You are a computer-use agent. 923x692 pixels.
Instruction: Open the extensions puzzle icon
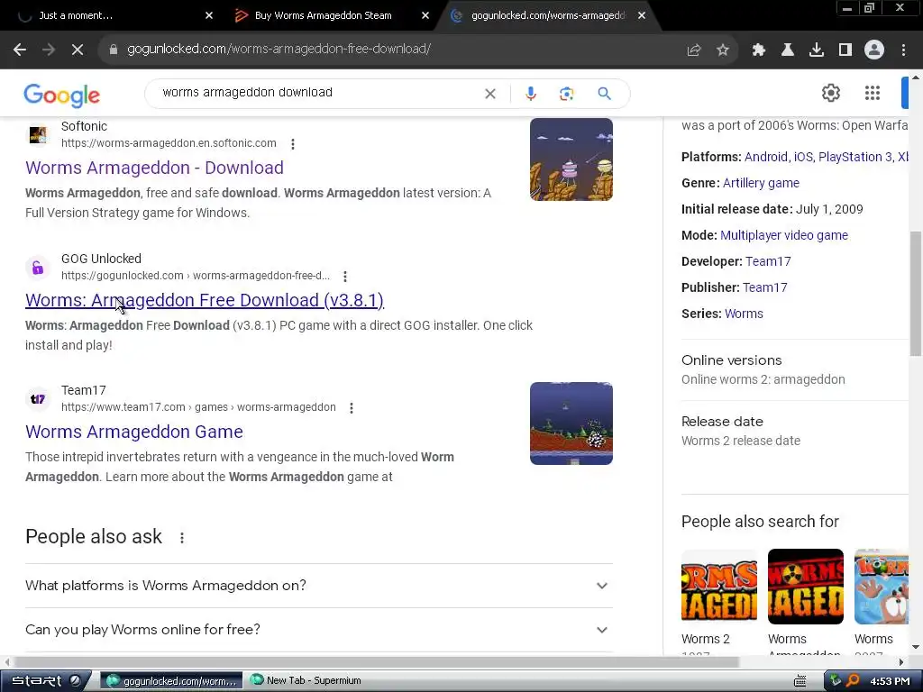coord(759,50)
